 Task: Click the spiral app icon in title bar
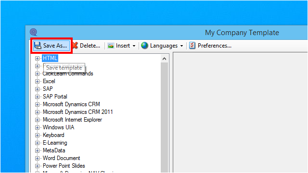click(33, 32)
